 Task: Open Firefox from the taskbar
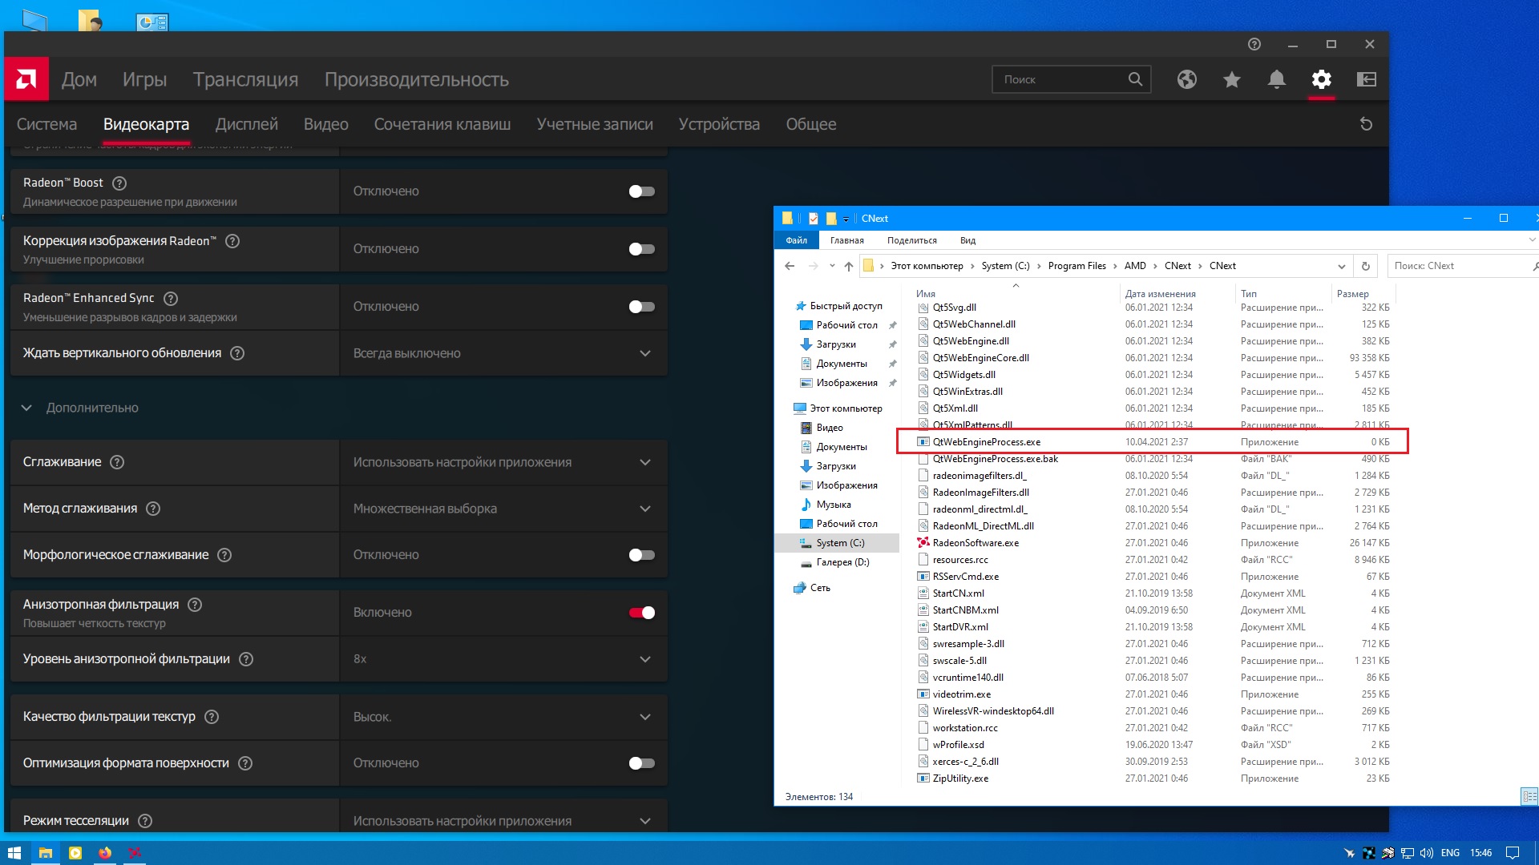tap(105, 853)
